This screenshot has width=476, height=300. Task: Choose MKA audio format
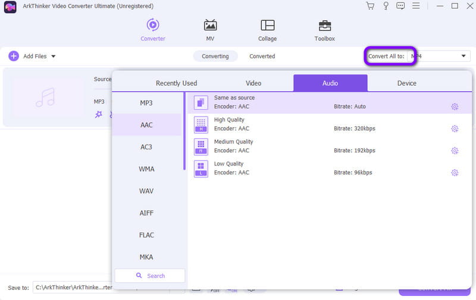point(146,257)
